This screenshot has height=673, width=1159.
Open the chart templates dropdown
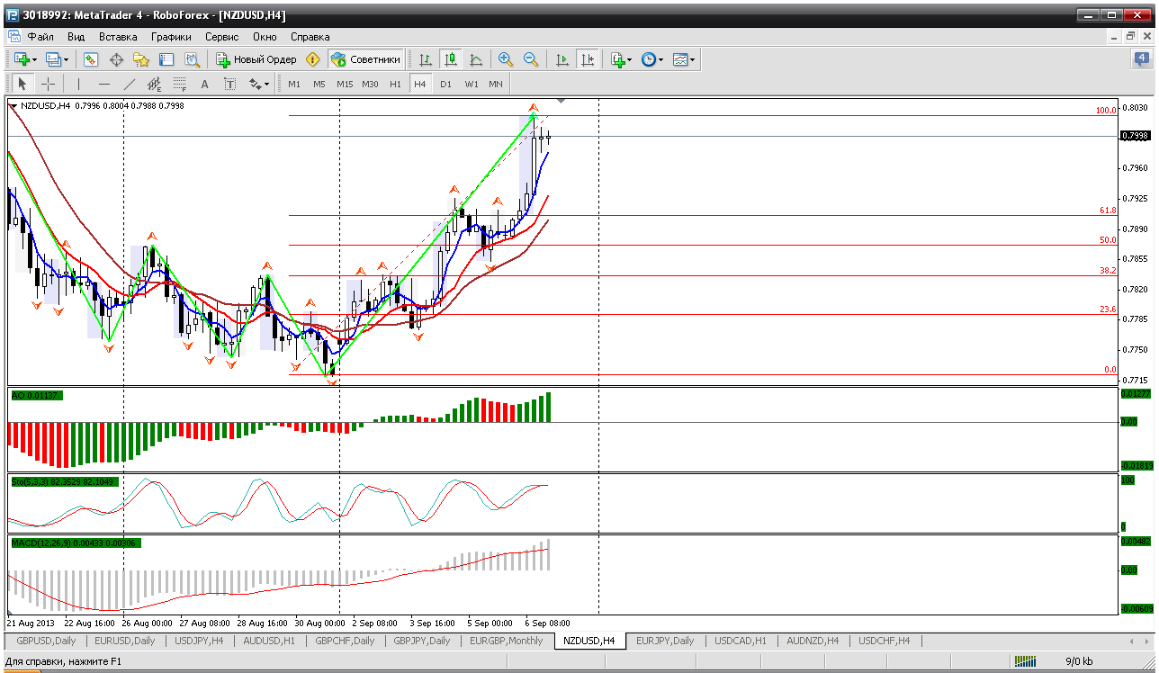point(684,59)
